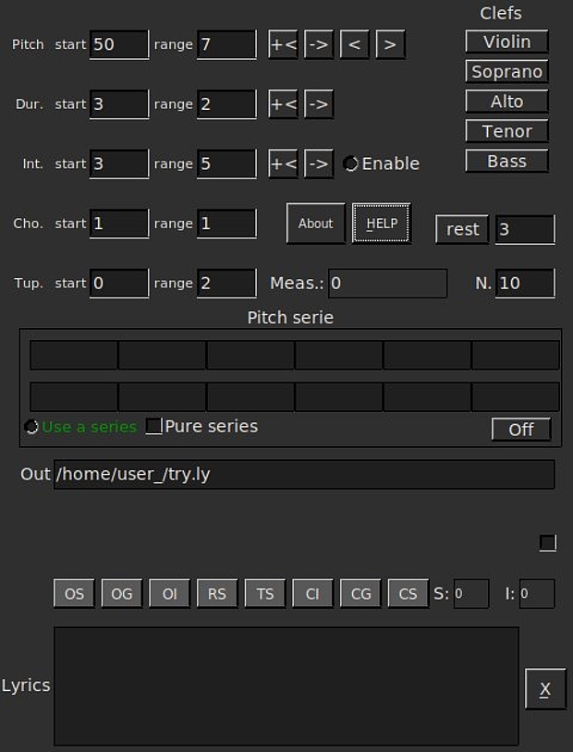573x752 pixels.
Task: Click the Pitch row '+<' button
Action: coord(283,44)
